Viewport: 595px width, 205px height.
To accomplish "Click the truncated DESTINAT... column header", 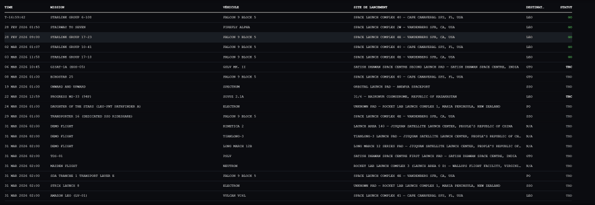I will (x=535, y=7).
